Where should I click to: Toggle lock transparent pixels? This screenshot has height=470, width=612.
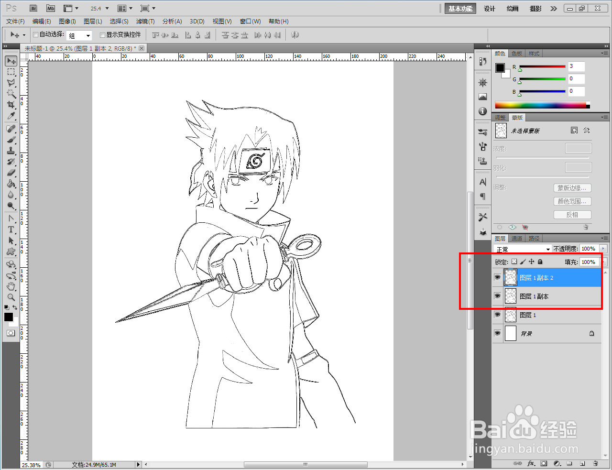[514, 262]
